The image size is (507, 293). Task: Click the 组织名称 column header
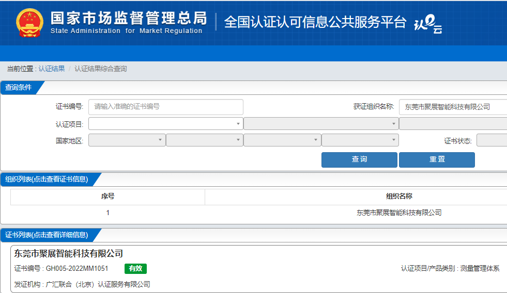tap(399, 197)
